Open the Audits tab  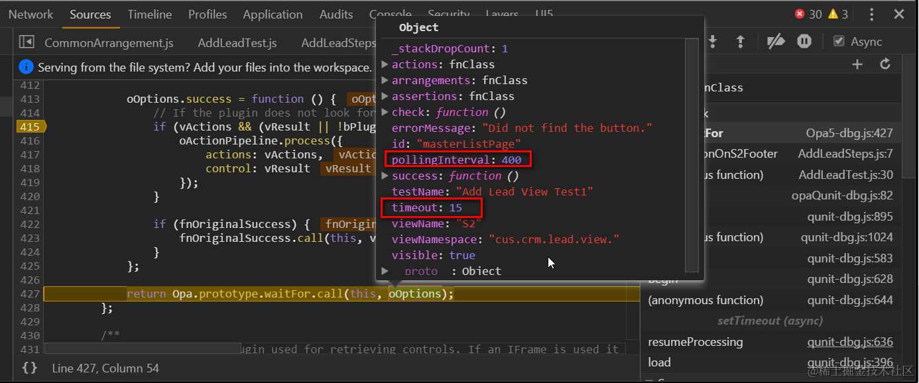[336, 14]
